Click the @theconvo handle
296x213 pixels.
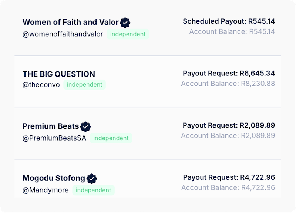pyautogui.click(x=41, y=85)
